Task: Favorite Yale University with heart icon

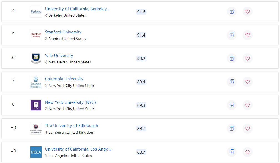Action: tap(248, 58)
